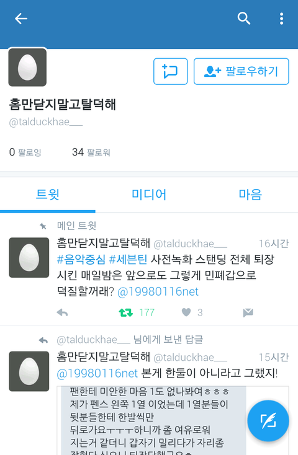Image resolution: width=298 pixels, height=455 pixels.
Task: Click the 팔로우하기 follow button
Action: pyautogui.click(x=242, y=71)
